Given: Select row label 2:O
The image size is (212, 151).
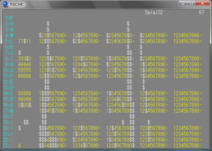Looking at the screenshot, I should pyautogui.click(x=9, y=24).
